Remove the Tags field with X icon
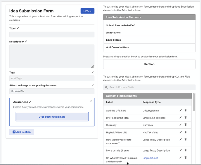The image size is (201, 165). pyautogui.click(x=93, y=73)
